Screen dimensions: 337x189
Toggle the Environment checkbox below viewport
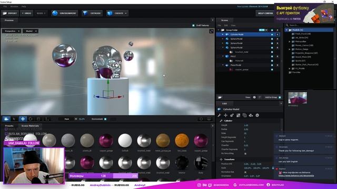coord(105,119)
